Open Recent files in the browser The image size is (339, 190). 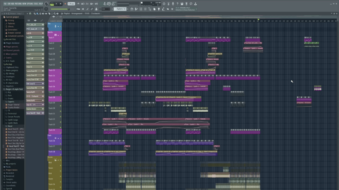pyautogui.click(x=11, y=39)
